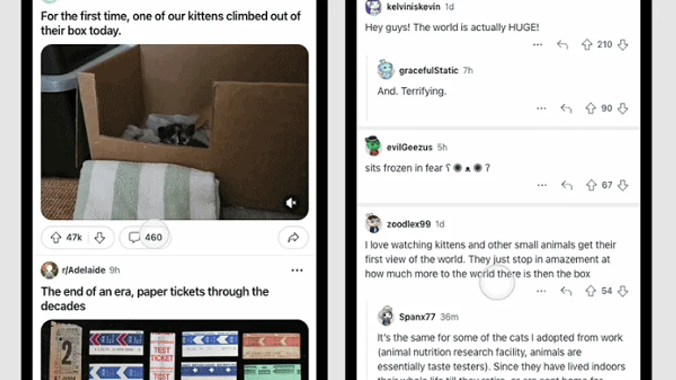
Task: Share the kitten post via arrow icon
Action: pyautogui.click(x=293, y=238)
